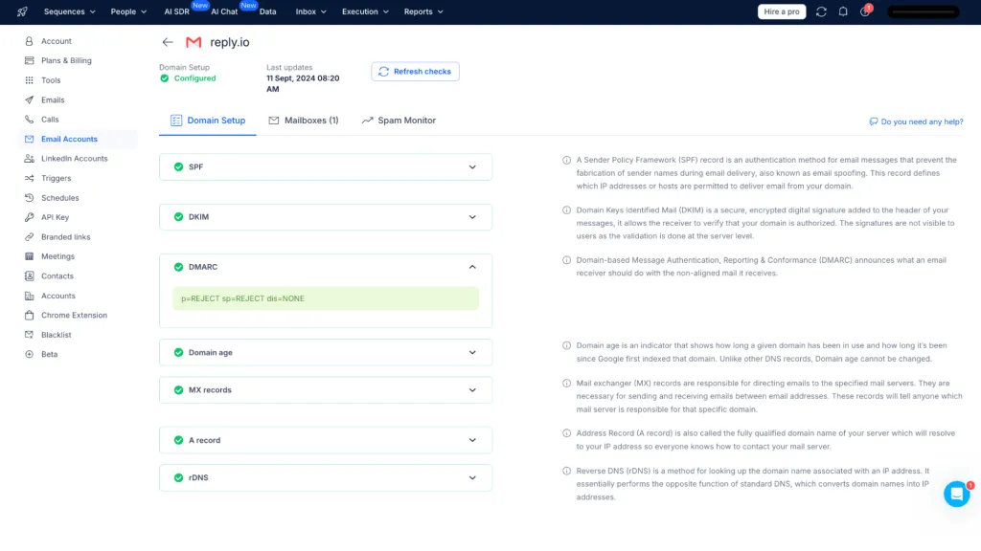The height and width of the screenshot is (551, 981).
Task: Expand the DKIM section chevron
Action: [x=472, y=217]
